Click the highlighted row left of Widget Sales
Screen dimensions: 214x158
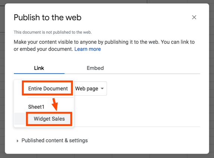click(x=20, y=119)
